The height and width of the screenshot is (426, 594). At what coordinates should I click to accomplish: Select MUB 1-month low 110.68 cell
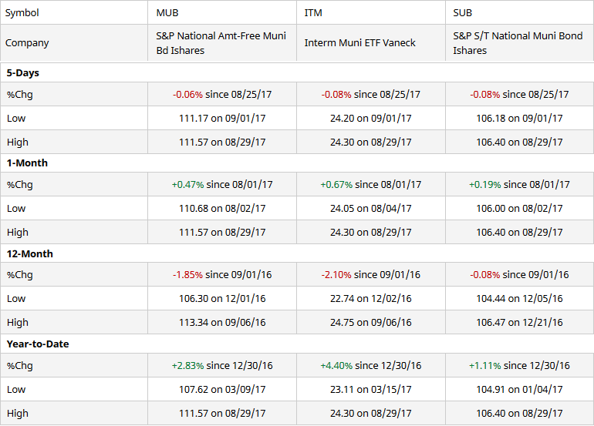(x=222, y=208)
